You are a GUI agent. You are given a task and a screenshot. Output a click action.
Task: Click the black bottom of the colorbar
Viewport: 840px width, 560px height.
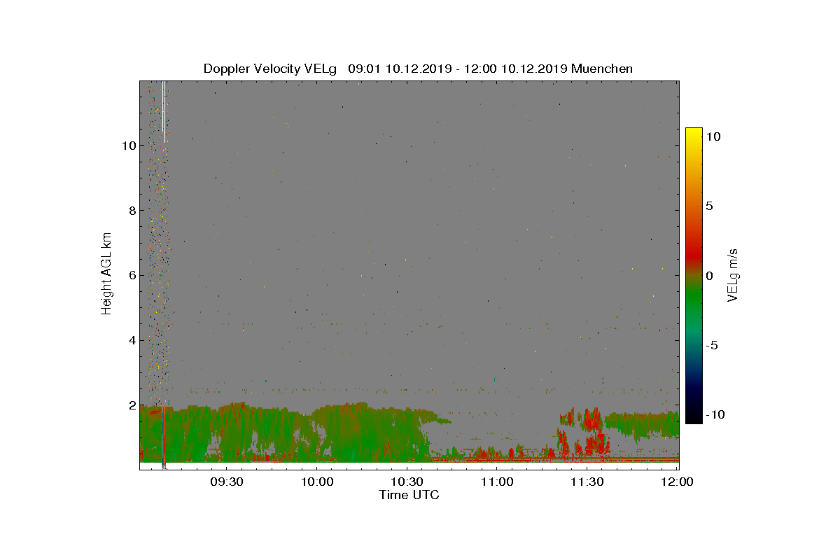(693, 416)
